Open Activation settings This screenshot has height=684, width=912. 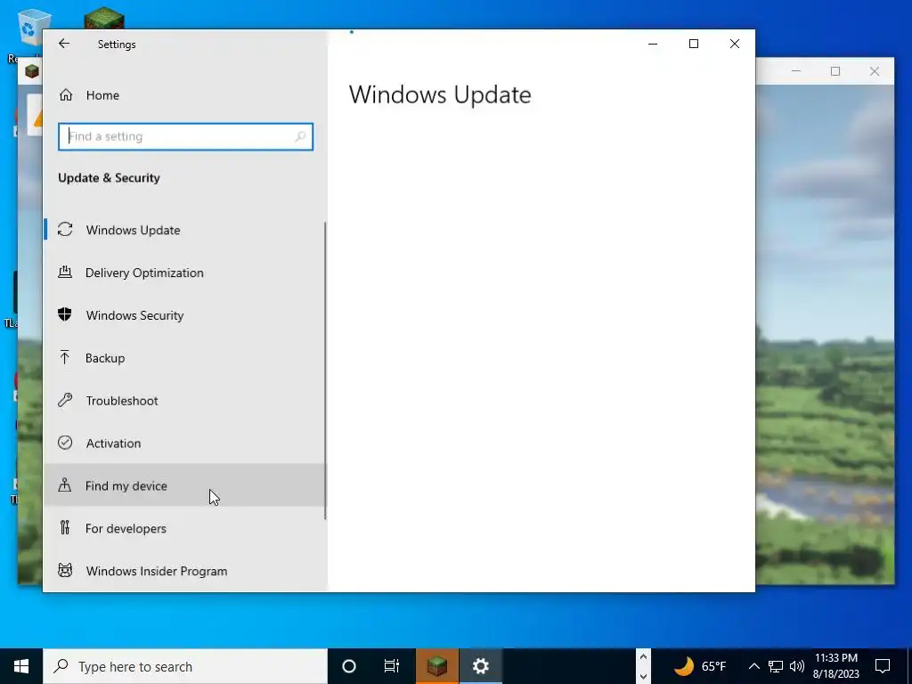click(x=185, y=443)
